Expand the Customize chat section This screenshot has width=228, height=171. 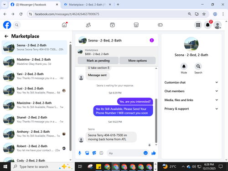pyautogui.click(x=191, y=83)
